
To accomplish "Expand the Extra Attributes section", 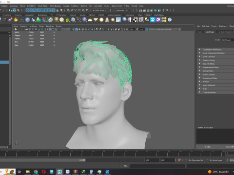I will pyautogui.click(x=215, y=92).
